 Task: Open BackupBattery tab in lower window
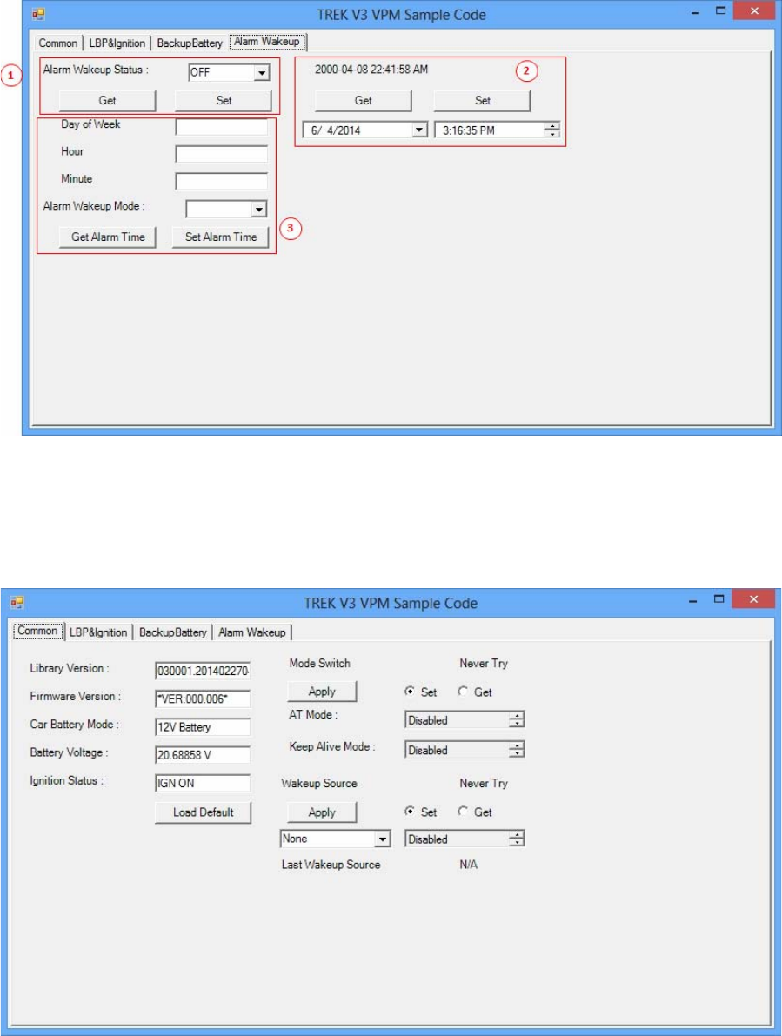[173, 632]
